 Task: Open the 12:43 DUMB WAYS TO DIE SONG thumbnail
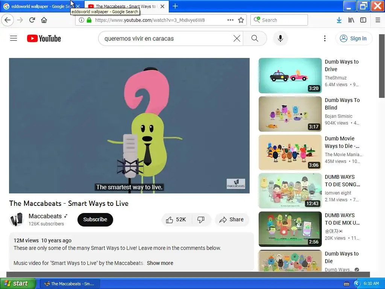pyautogui.click(x=290, y=191)
